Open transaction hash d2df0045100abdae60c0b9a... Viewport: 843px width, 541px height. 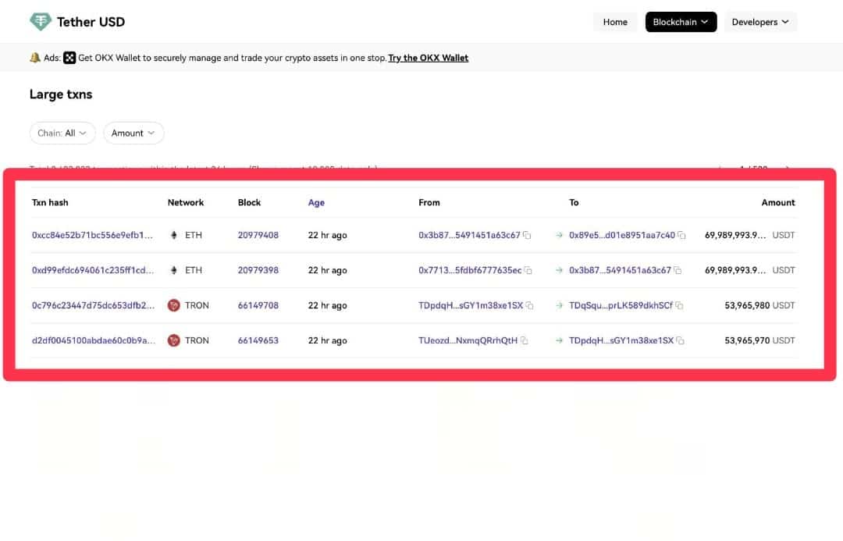click(94, 340)
